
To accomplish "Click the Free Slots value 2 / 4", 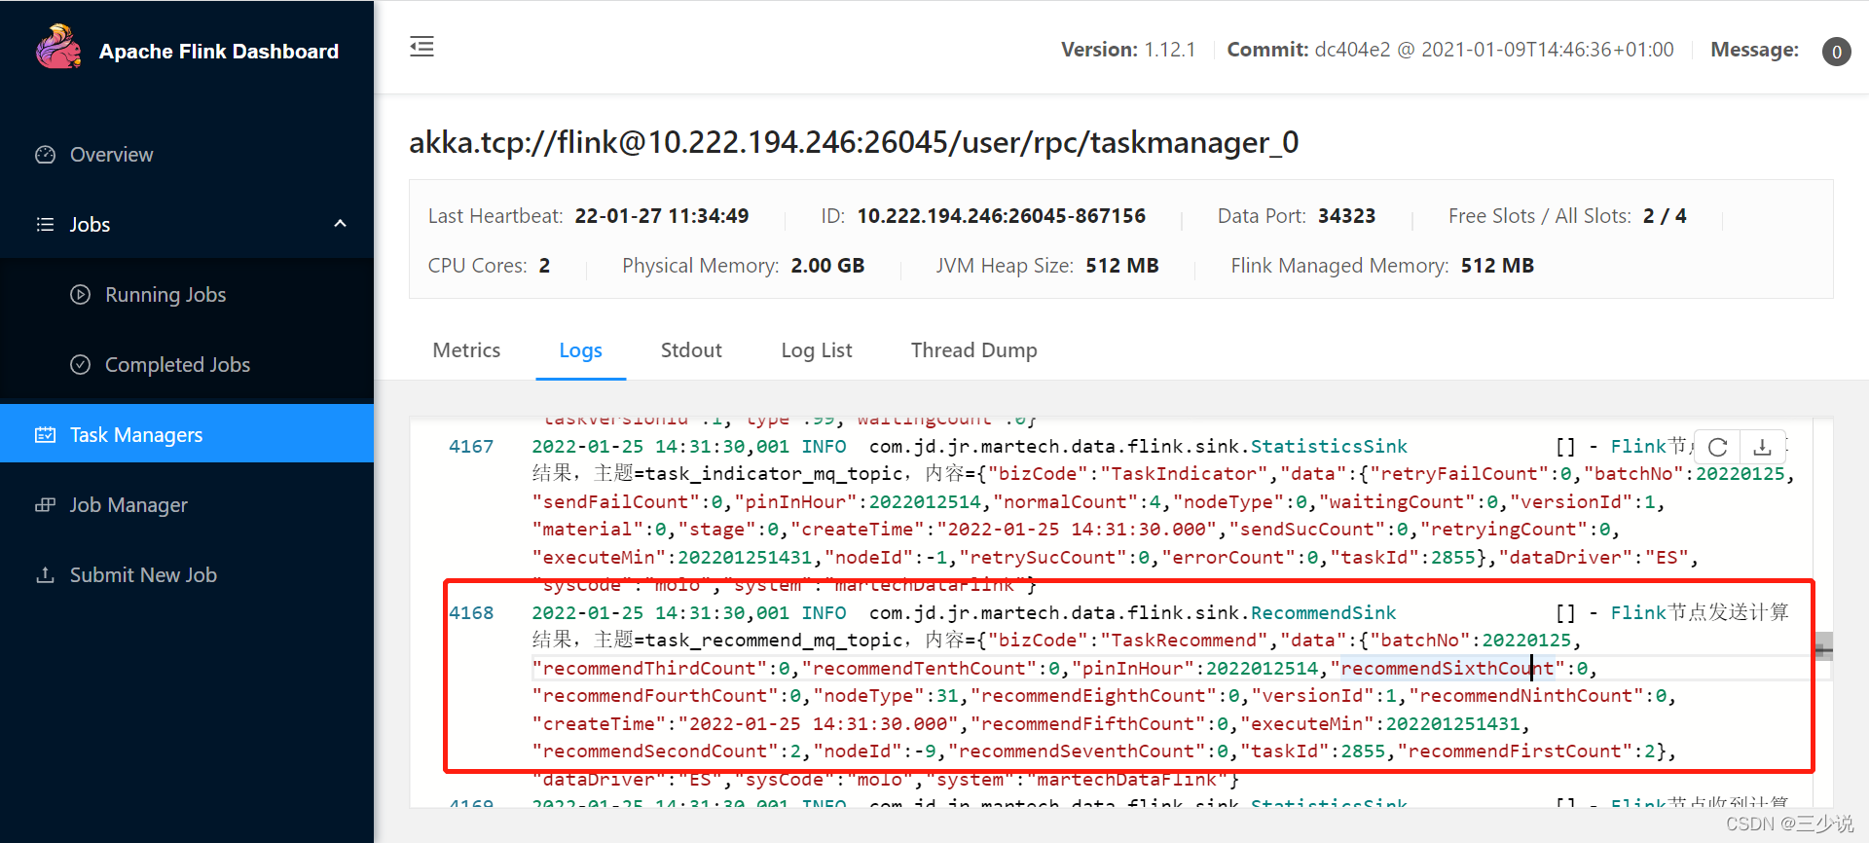I will [1665, 216].
